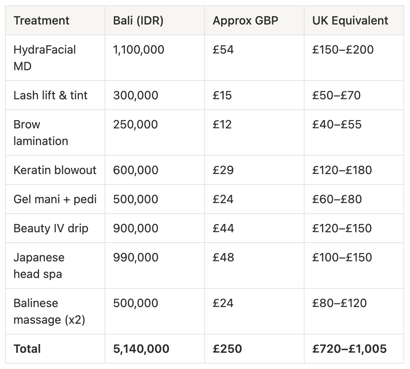410x369 pixels.
Task: Click the HydraFacial MD treatment cell
Action: (55, 58)
